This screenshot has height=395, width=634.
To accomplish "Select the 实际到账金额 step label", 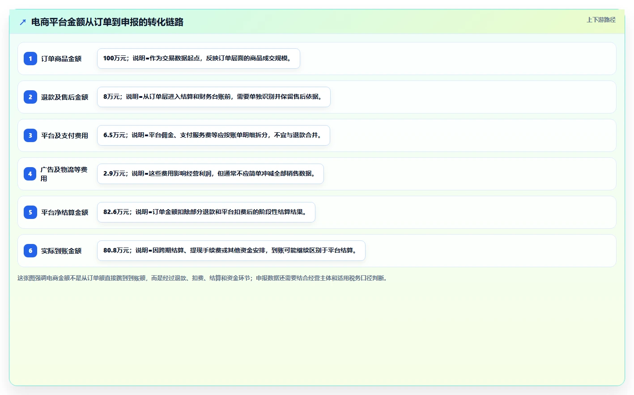I will 61,251.
